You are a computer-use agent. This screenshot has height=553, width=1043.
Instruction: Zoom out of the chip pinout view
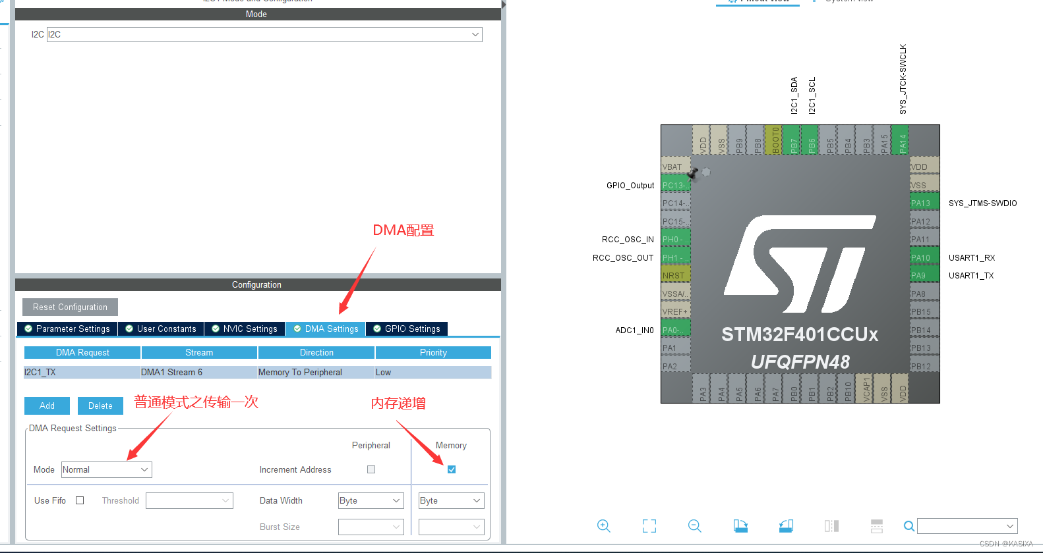695,525
